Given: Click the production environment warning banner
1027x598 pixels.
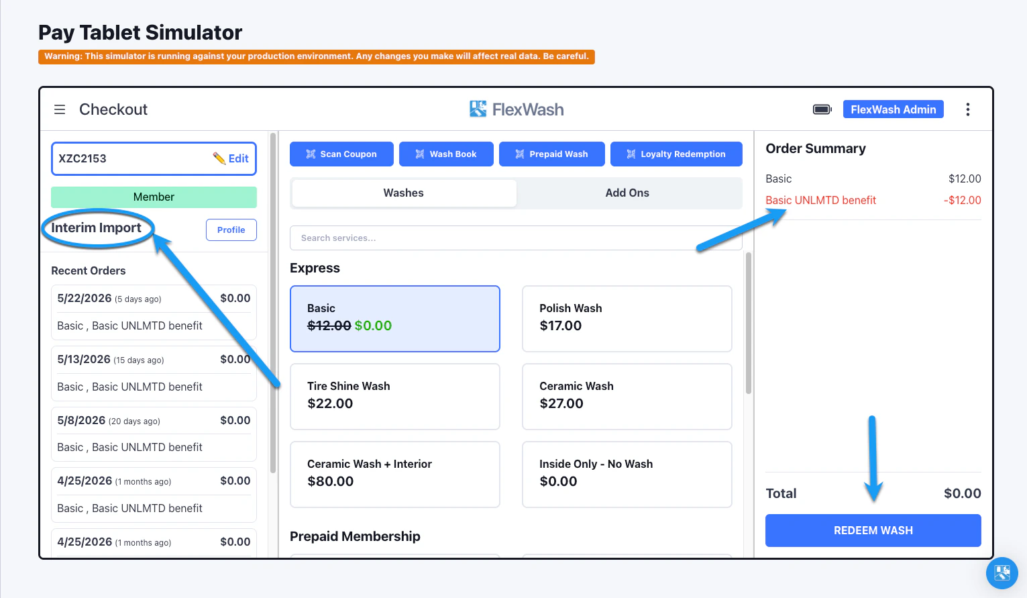Looking at the screenshot, I should pos(317,57).
